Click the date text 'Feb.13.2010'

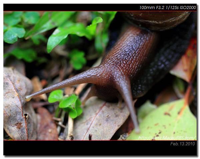click(x=183, y=144)
